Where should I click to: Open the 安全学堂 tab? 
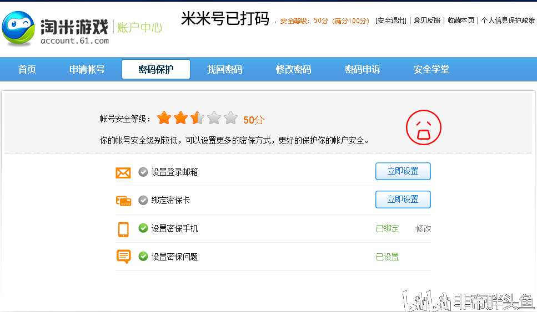click(431, 69)
